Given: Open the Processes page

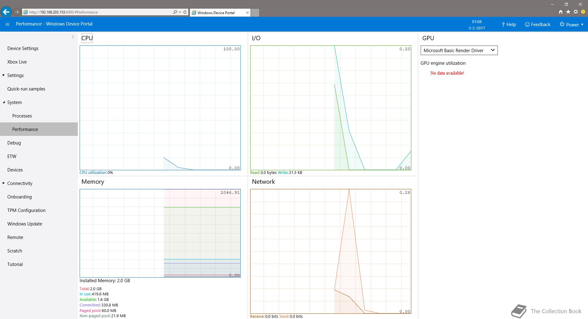Looking at the screenshot, I should (x=22, y=116).
